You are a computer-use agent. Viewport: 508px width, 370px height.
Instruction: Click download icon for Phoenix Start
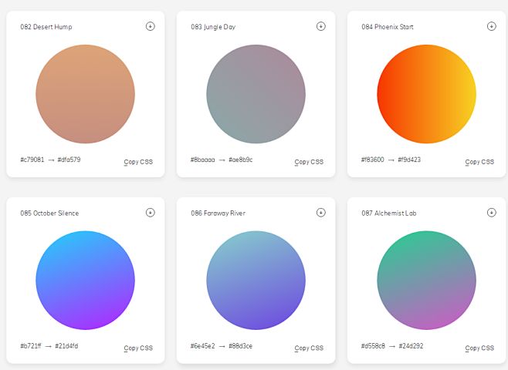coord(491,26)
